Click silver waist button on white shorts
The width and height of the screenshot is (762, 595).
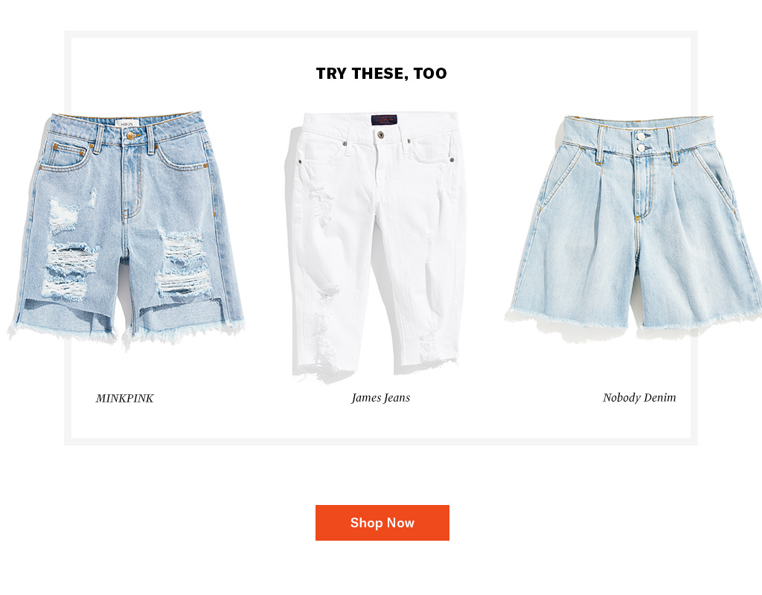pyautogui.click(x=380, y=135)
